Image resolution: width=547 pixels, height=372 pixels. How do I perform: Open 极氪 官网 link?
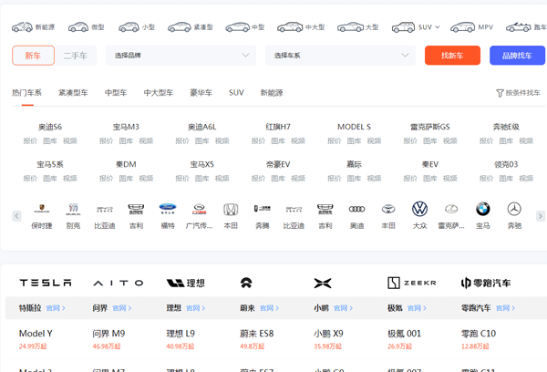click(417, 308)
